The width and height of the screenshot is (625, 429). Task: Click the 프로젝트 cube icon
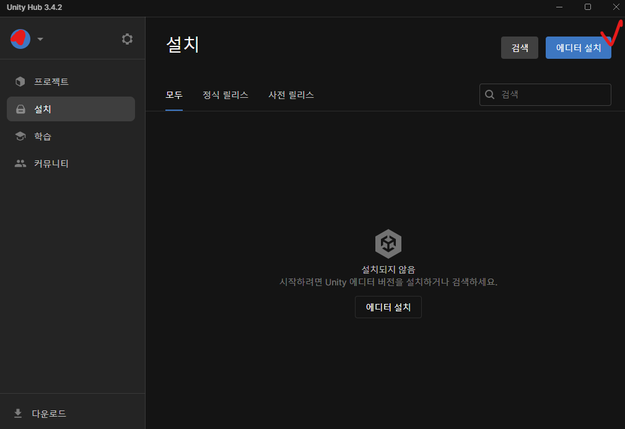[20, 82]
